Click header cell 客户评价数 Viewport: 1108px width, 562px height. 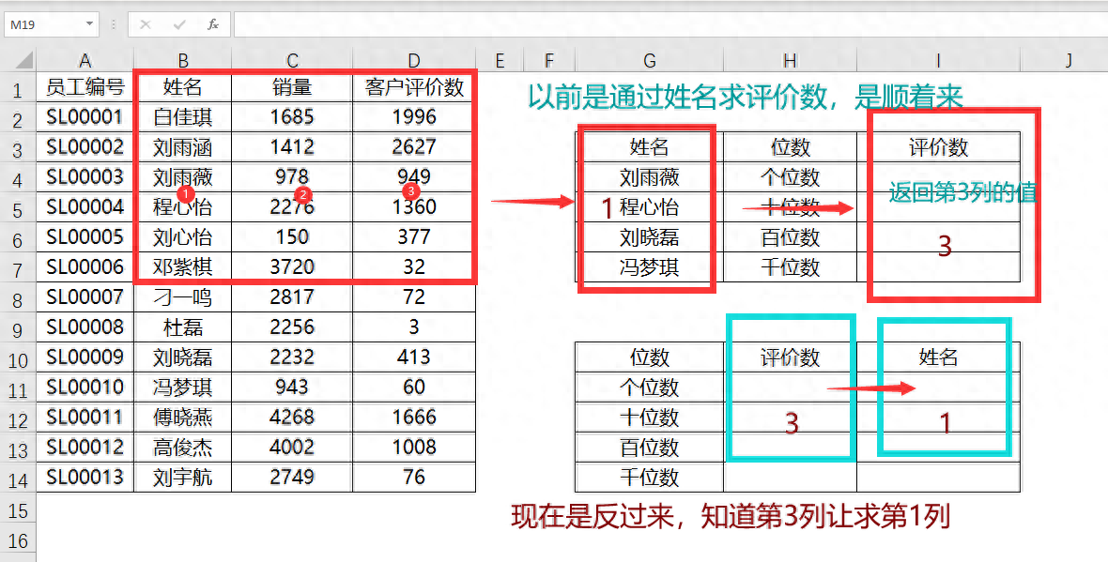[x=414, y=87]
